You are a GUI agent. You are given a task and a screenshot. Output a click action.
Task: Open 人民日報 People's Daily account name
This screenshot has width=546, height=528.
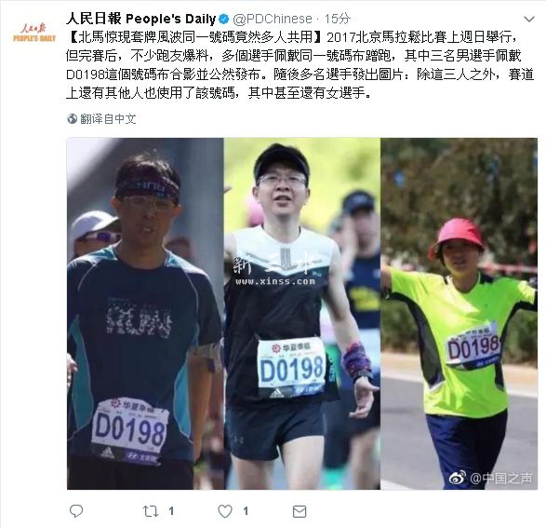coord(141,19)
